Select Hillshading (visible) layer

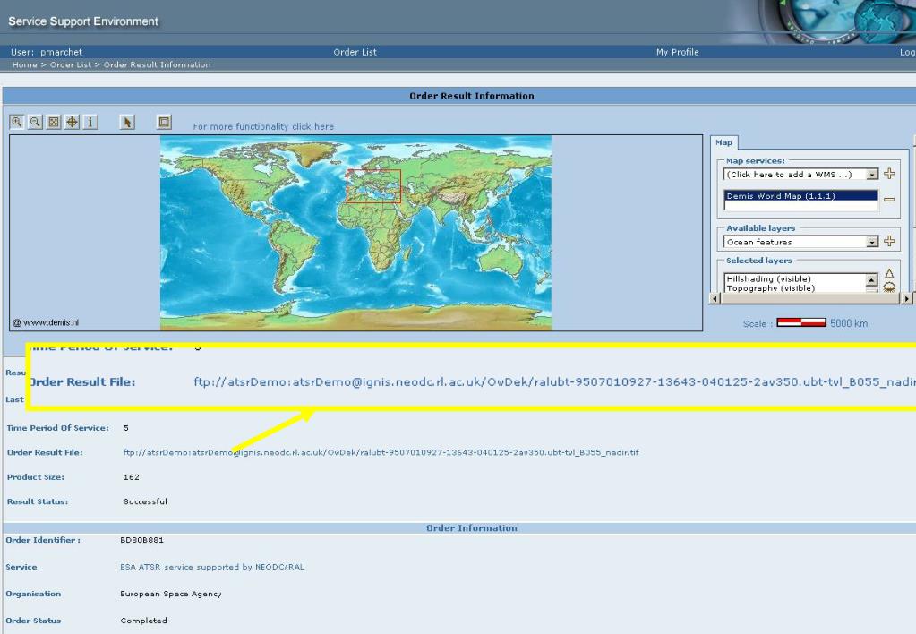768,278
